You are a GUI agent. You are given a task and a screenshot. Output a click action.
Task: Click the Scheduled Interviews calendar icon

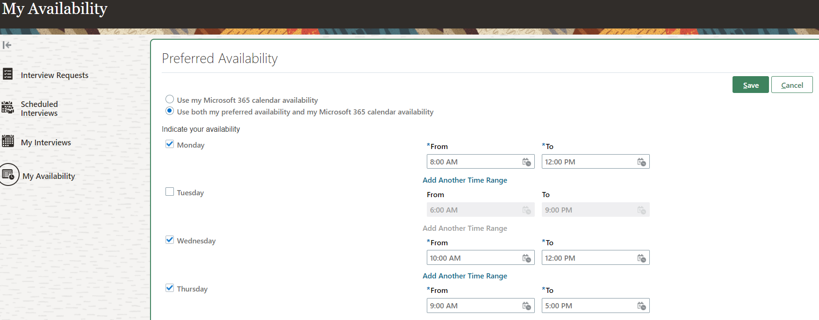coord(8,108)
